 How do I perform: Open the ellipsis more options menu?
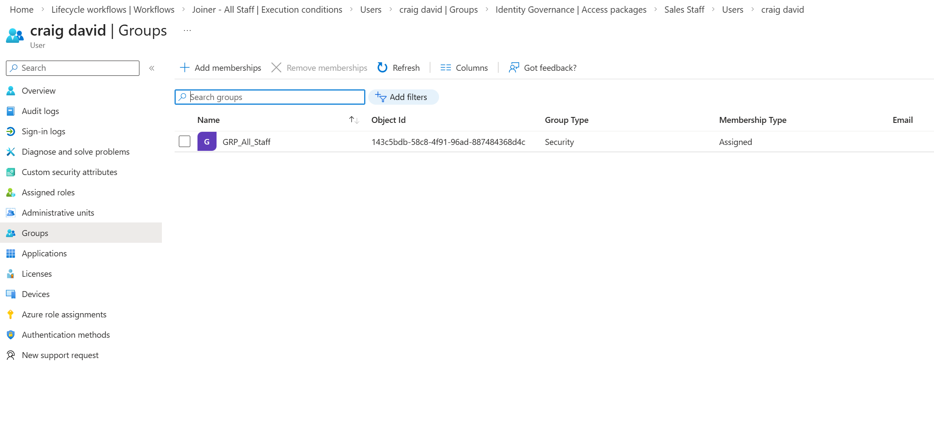187,31
